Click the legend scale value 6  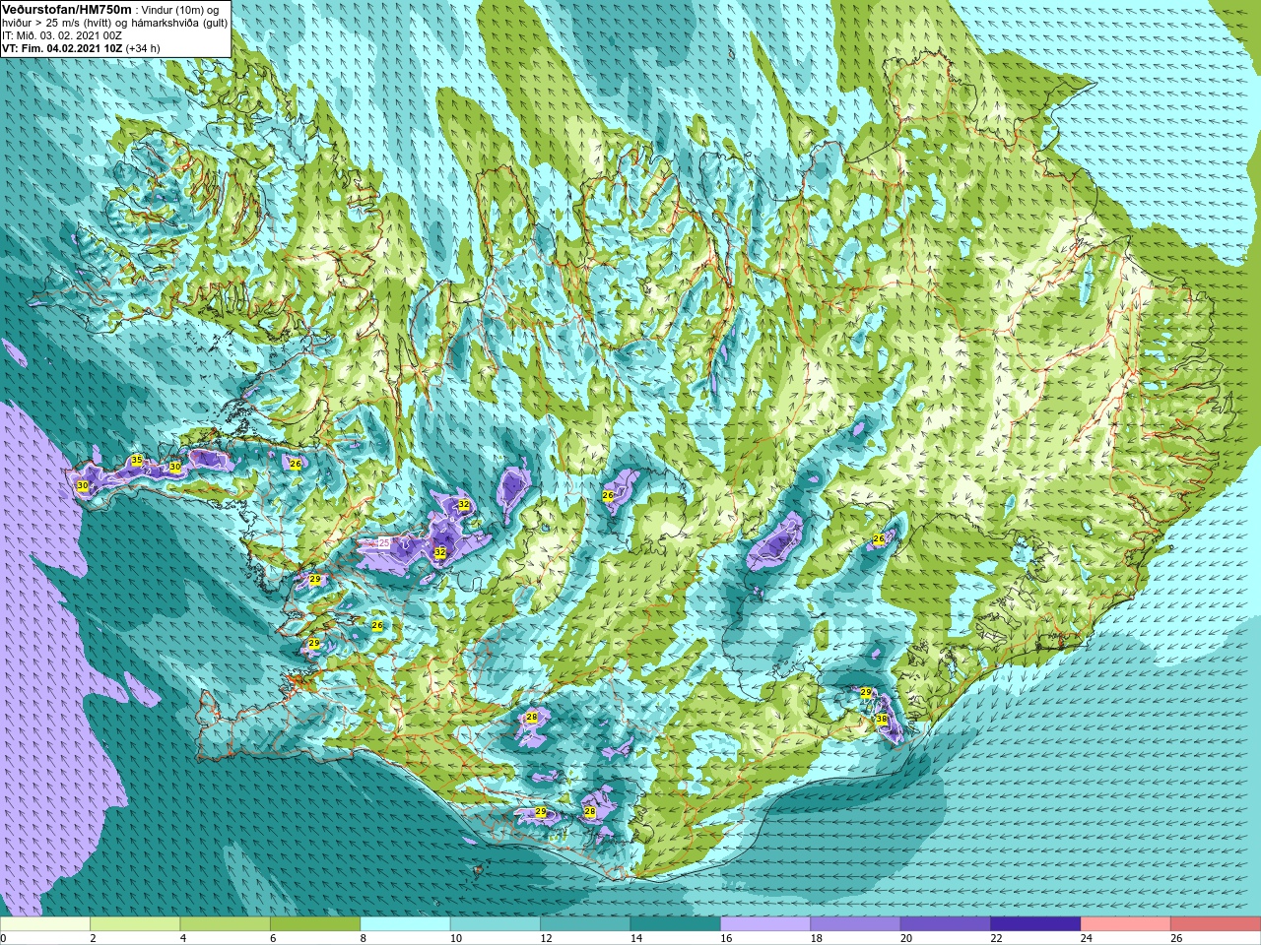pos(273,938)
